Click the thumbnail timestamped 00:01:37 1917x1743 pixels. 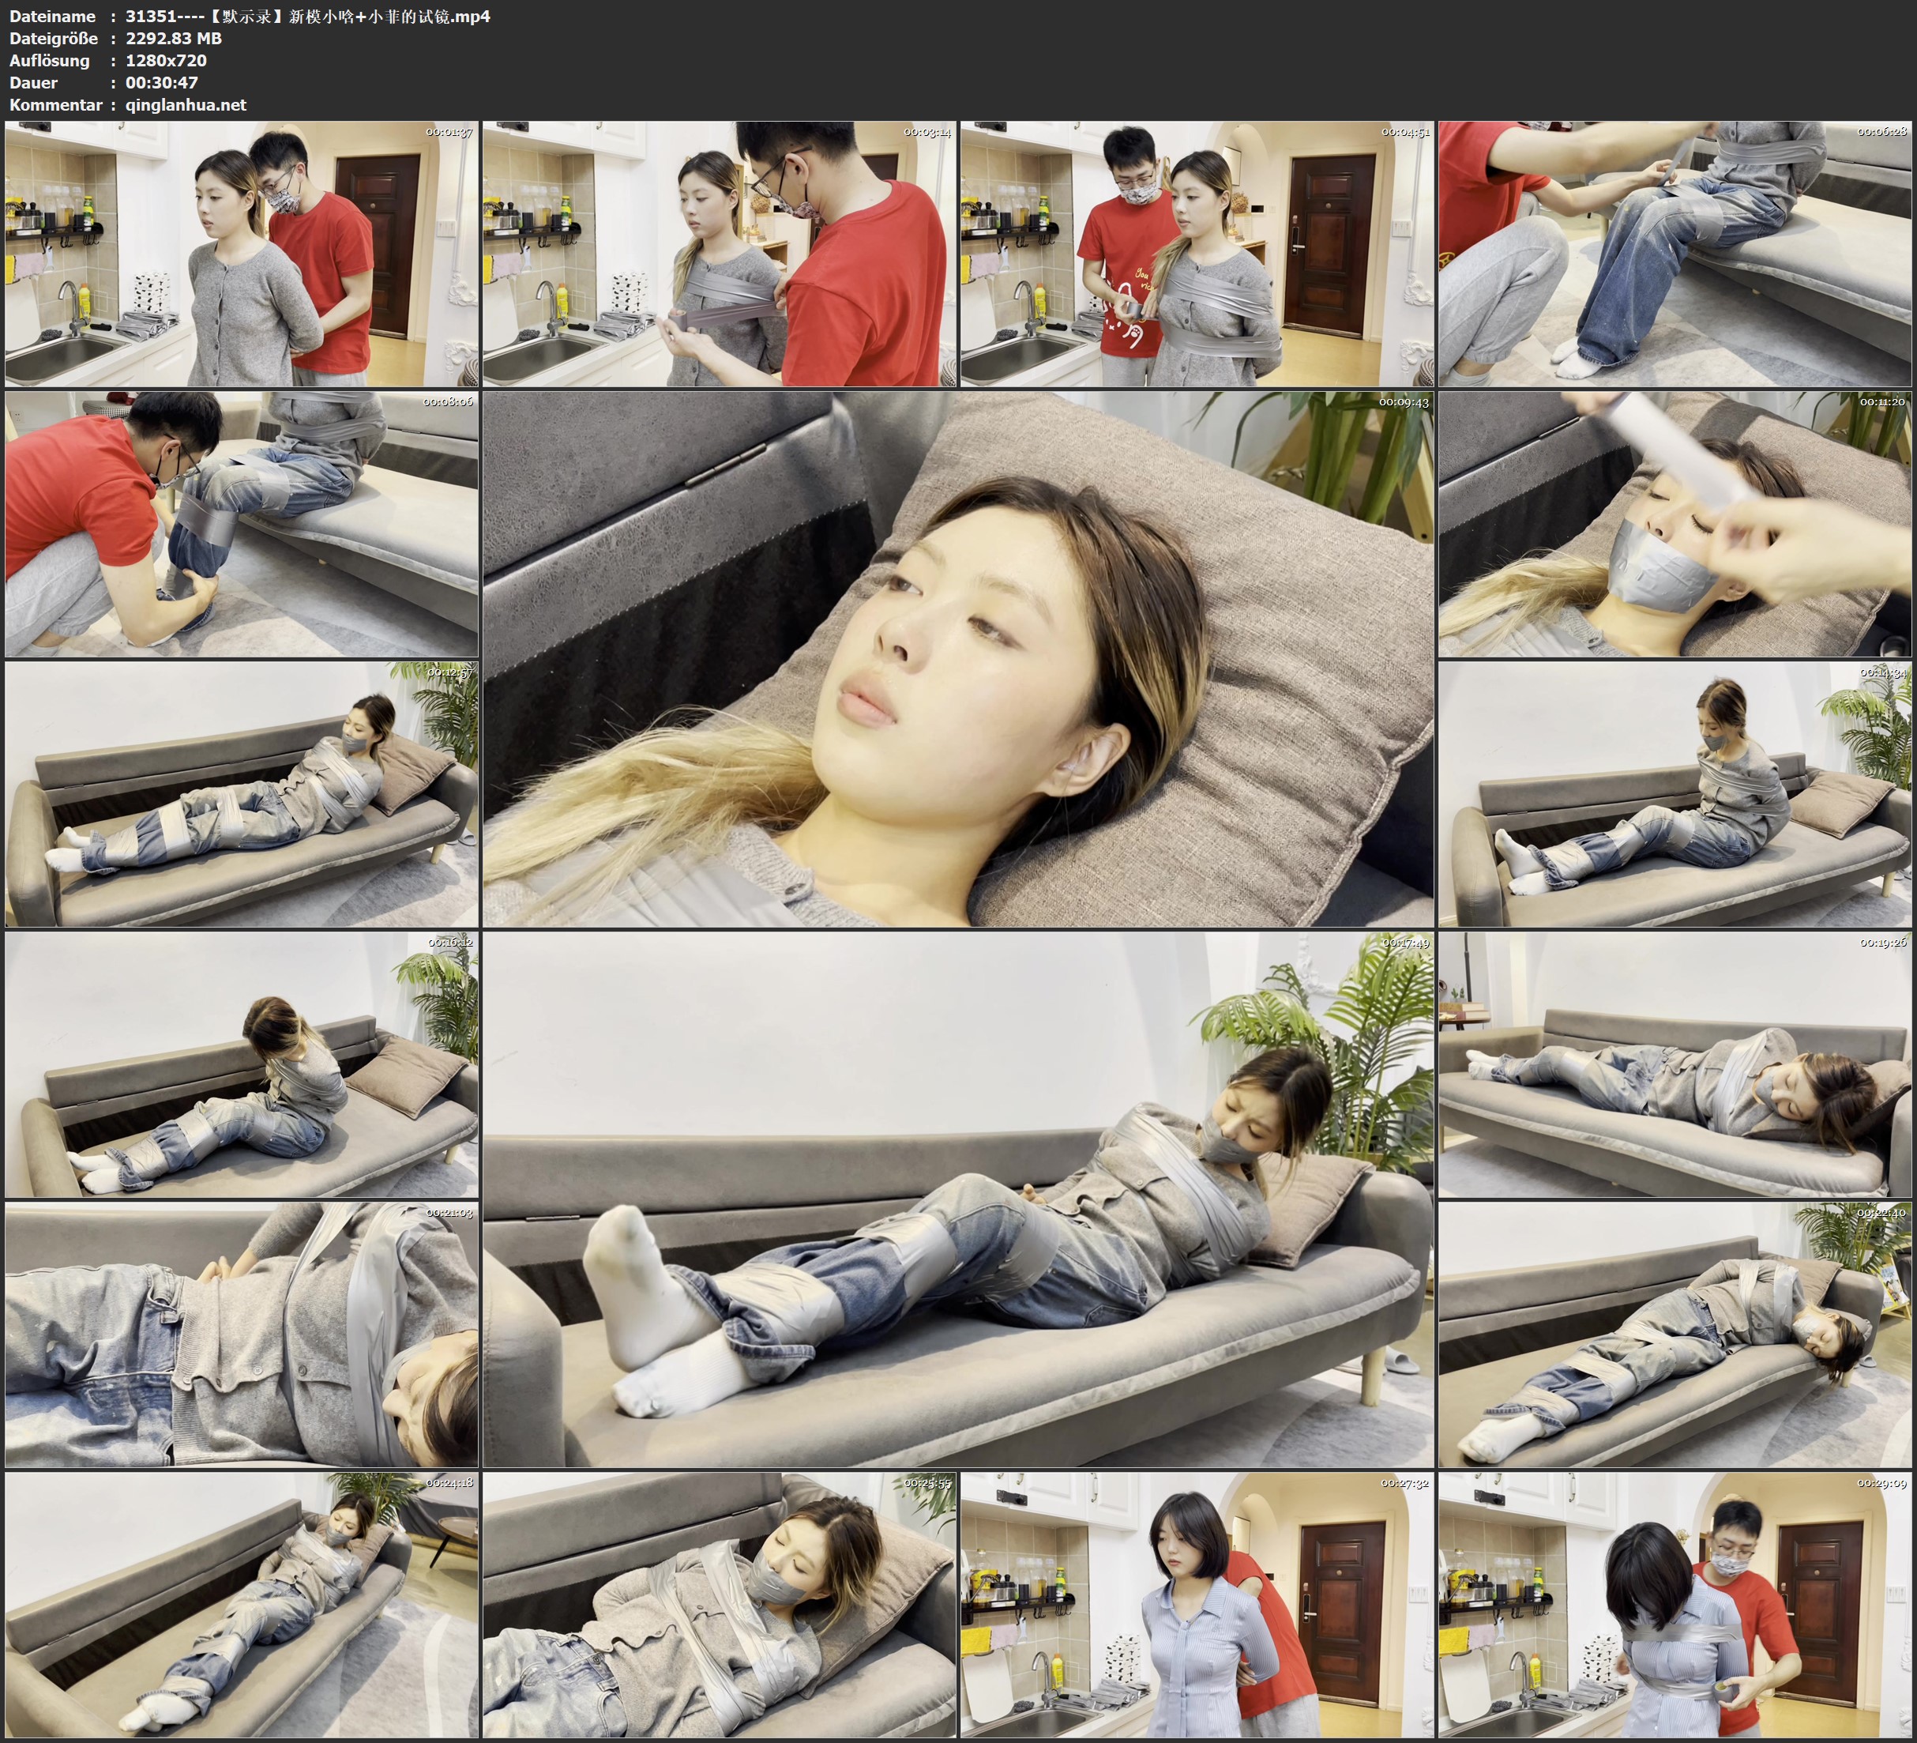pyautogui.click(x=242, y=253)
